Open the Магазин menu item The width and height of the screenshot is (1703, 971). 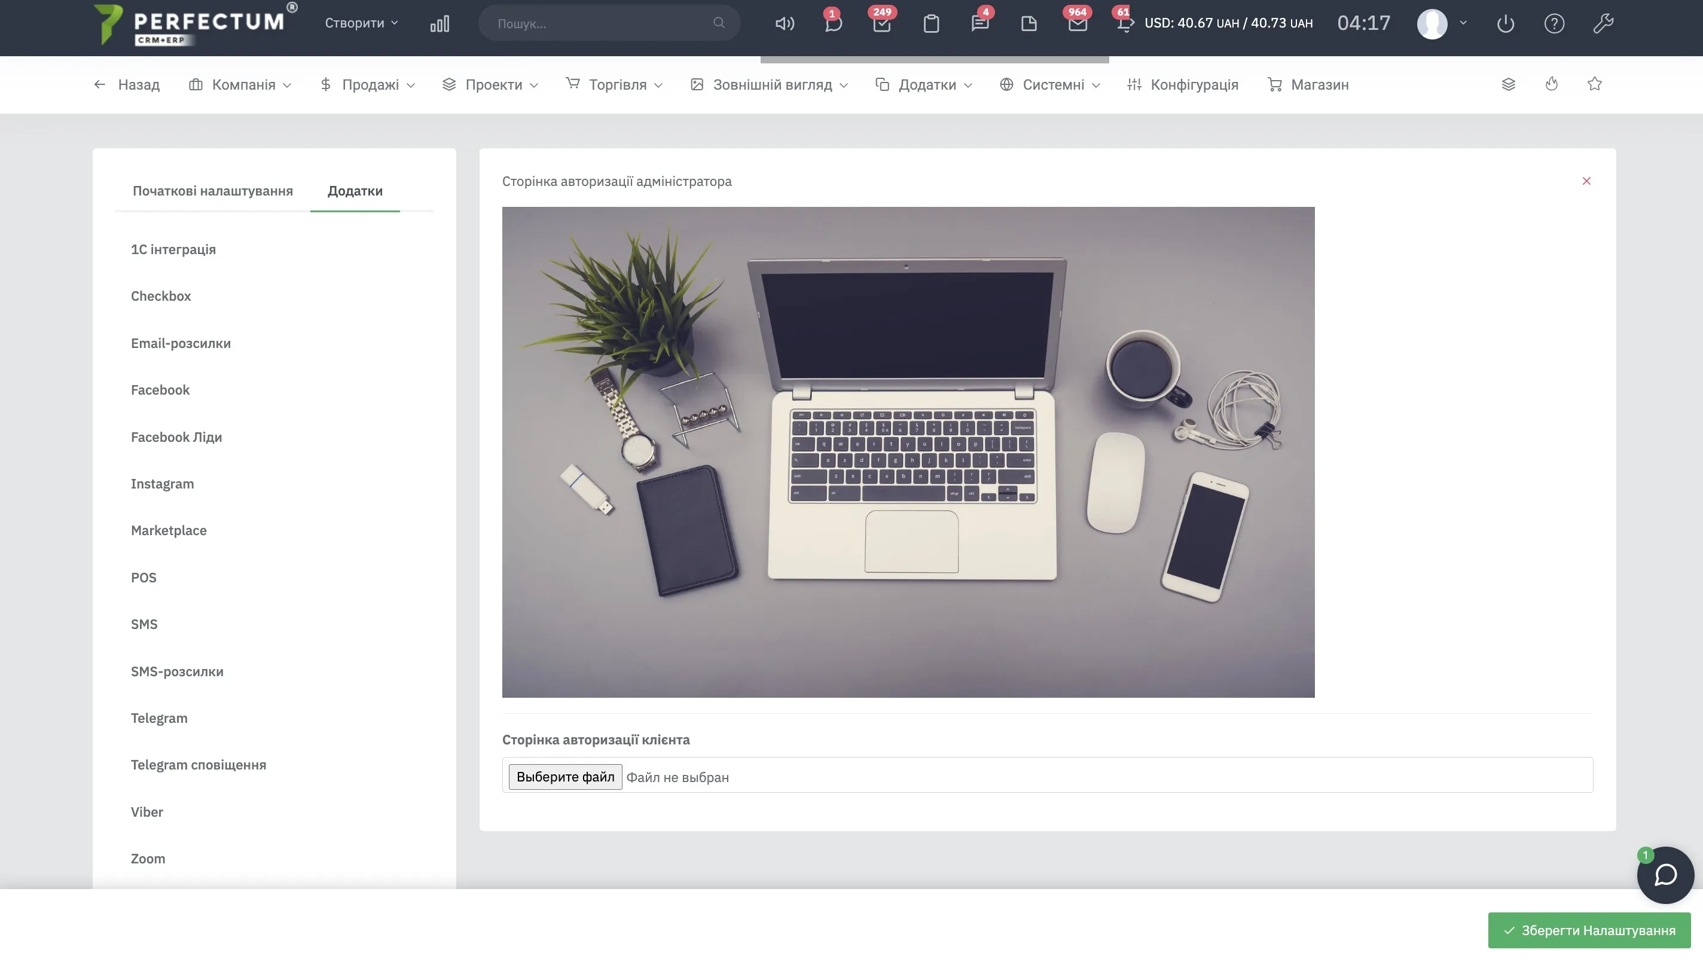tap(1308, 85)
